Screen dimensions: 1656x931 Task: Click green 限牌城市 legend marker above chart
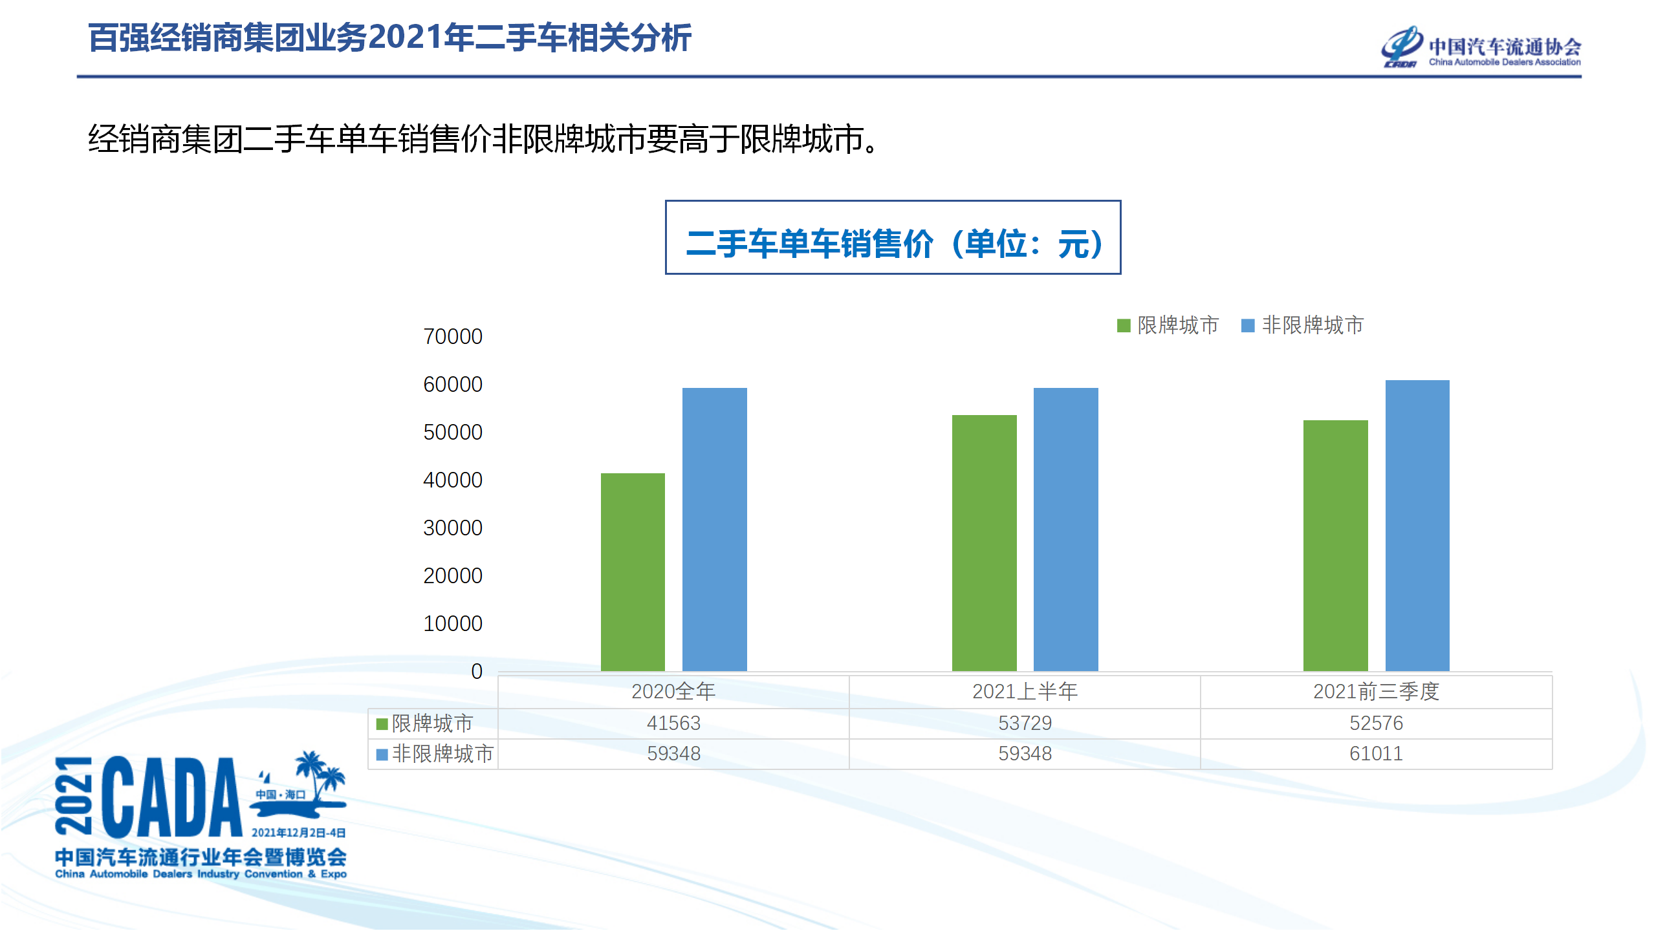1124,325
